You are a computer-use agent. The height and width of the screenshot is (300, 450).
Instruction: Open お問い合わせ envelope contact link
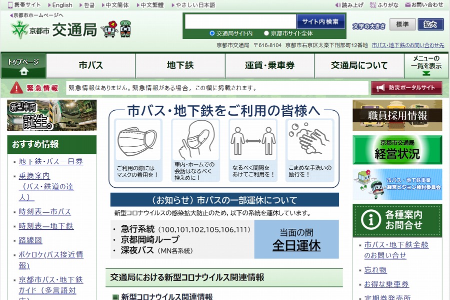click(424, 5)
